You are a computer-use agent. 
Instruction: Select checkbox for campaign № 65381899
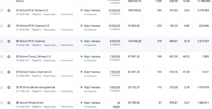[x=1, y=41]
